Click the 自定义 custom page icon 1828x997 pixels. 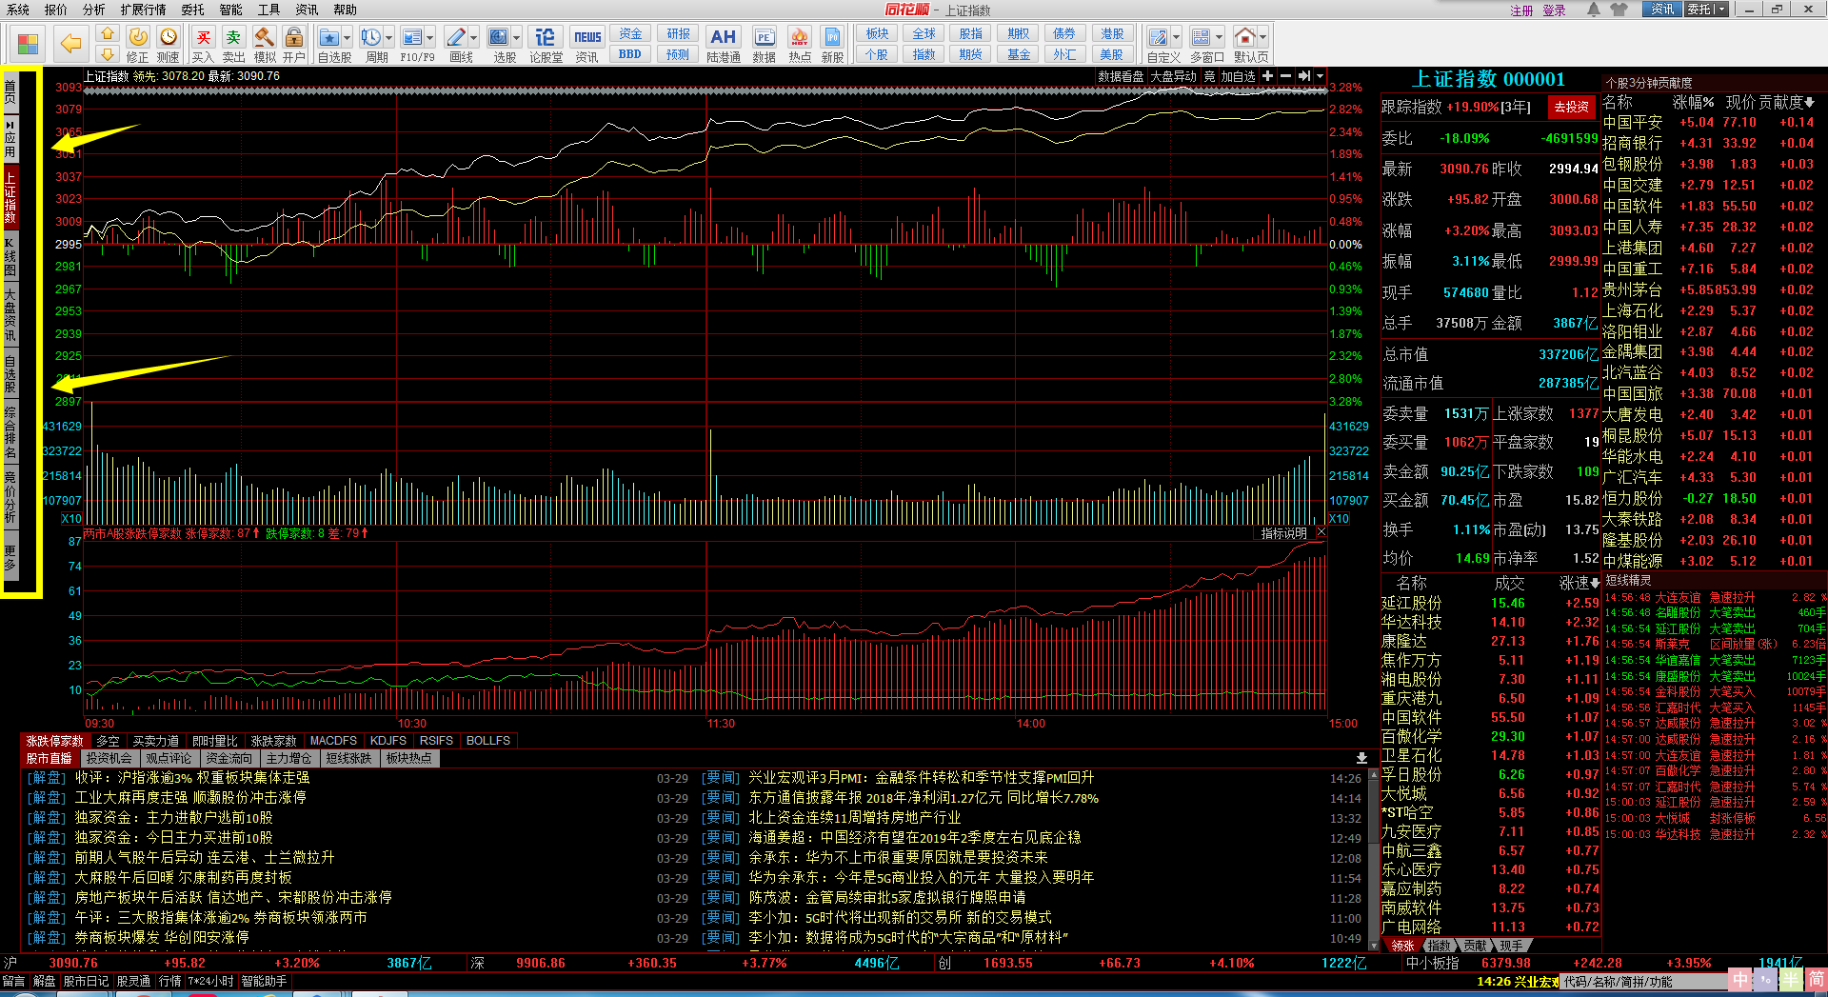pyautogui.click(x=1159, y=37)
